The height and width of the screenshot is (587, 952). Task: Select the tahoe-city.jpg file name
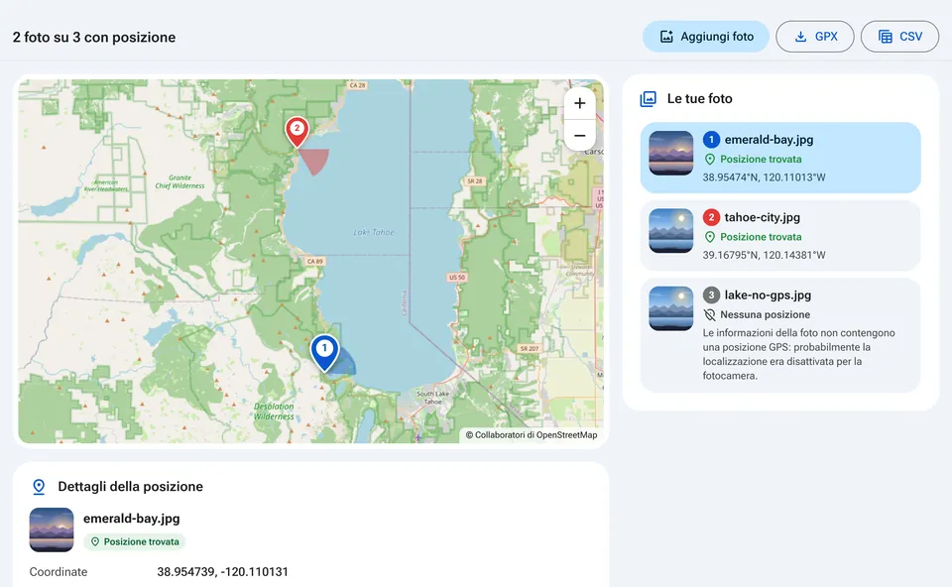point(762,217)
